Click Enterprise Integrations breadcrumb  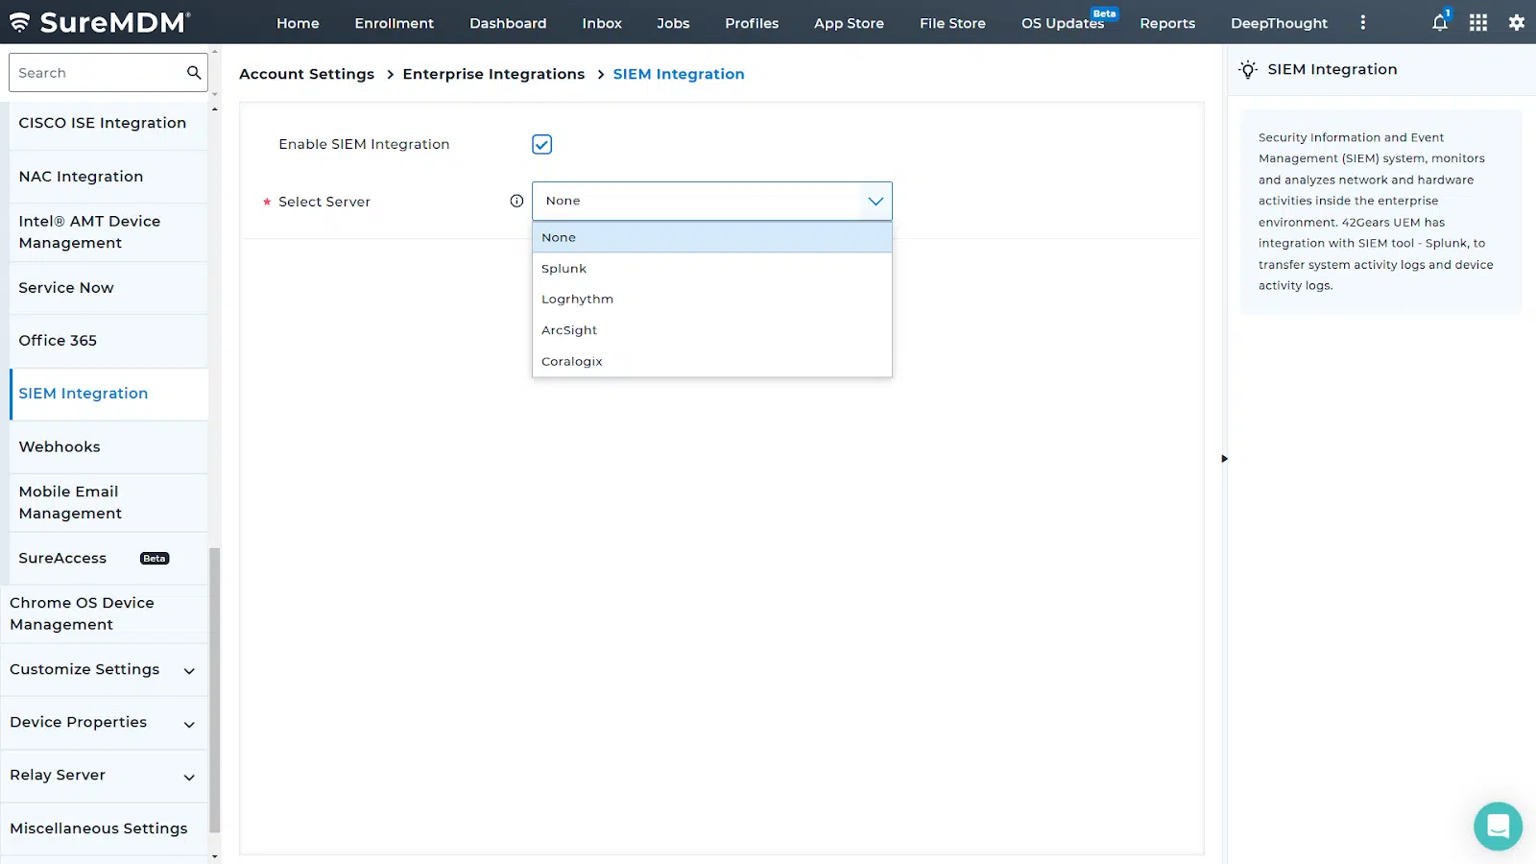click(x=493, y=74)
